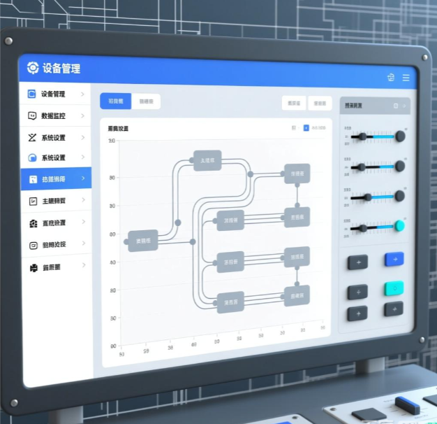This screenshot has width=437, height=424.
Task: Click the small grey icon in the chart card header
Action: (x=294, y=127)
